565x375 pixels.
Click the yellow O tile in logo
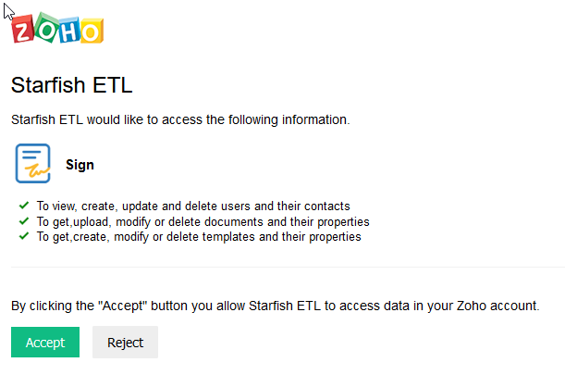click(x=90, y=31)
